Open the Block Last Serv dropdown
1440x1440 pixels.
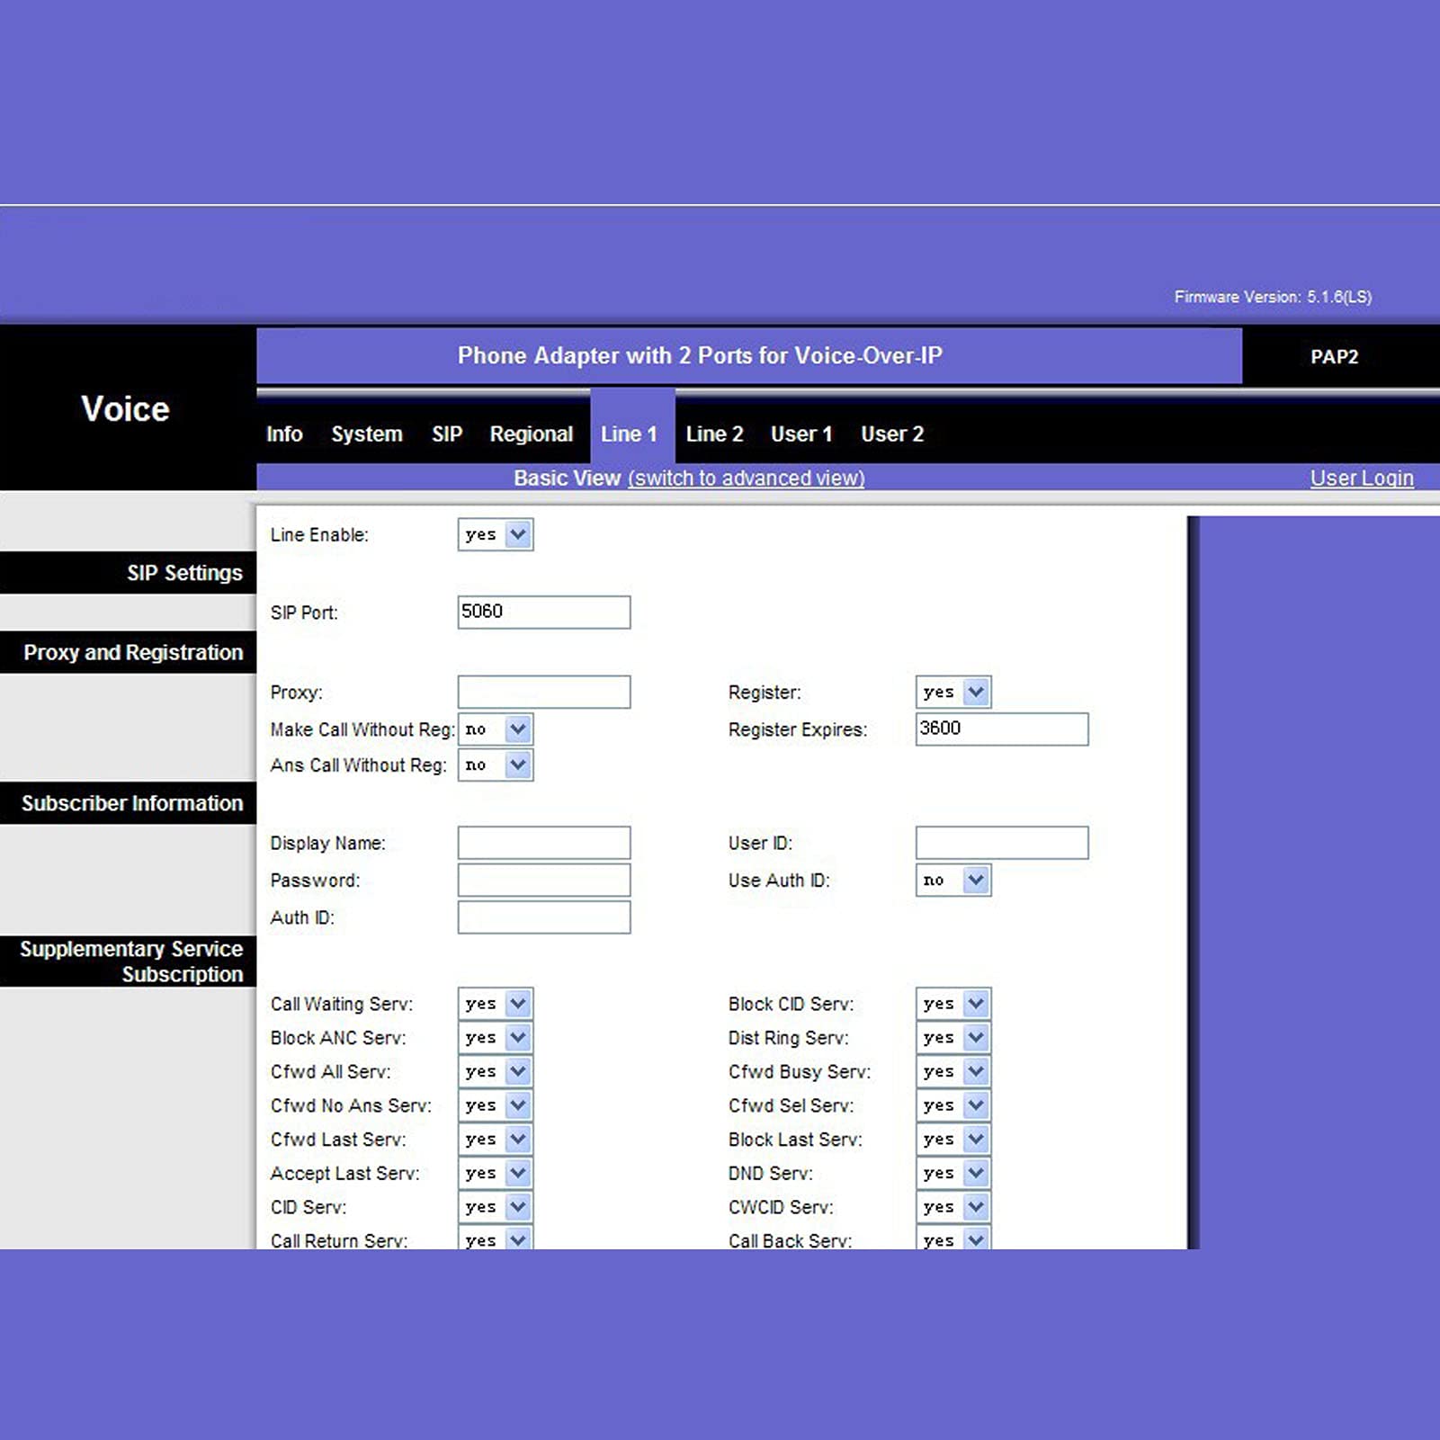[953, 1139]
